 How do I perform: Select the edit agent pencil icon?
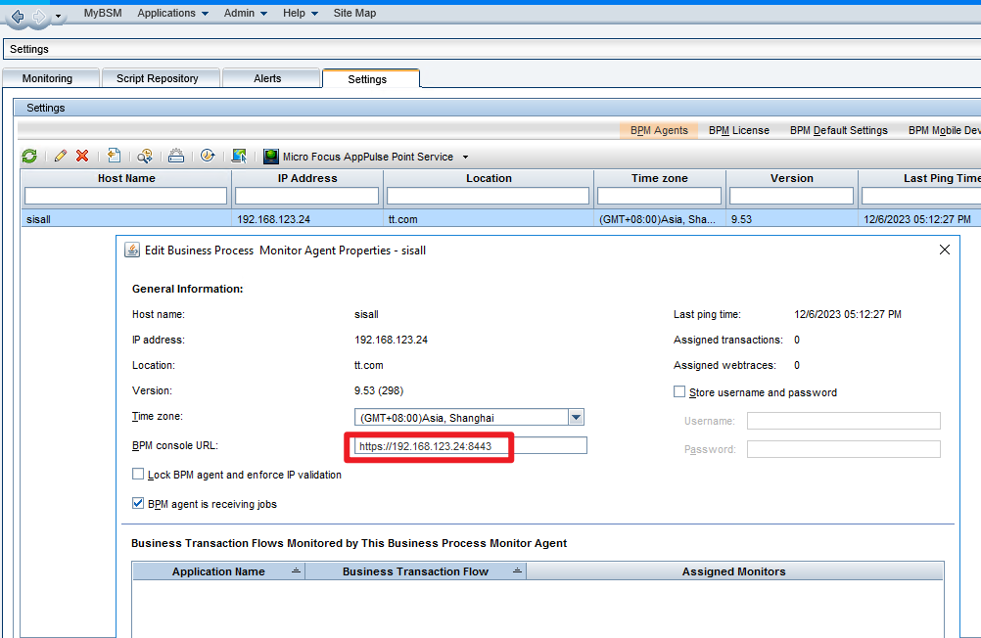(x=61, y=156)
